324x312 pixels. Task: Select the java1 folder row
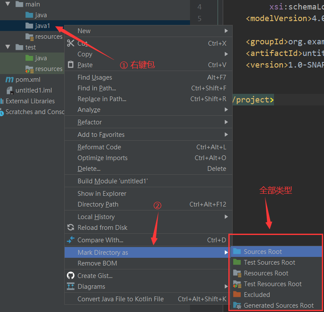pos(32,25)
